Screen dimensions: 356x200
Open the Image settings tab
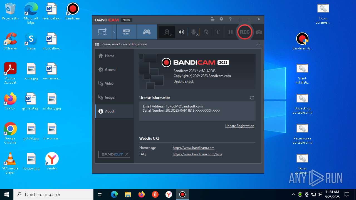(x=114, y=97)
